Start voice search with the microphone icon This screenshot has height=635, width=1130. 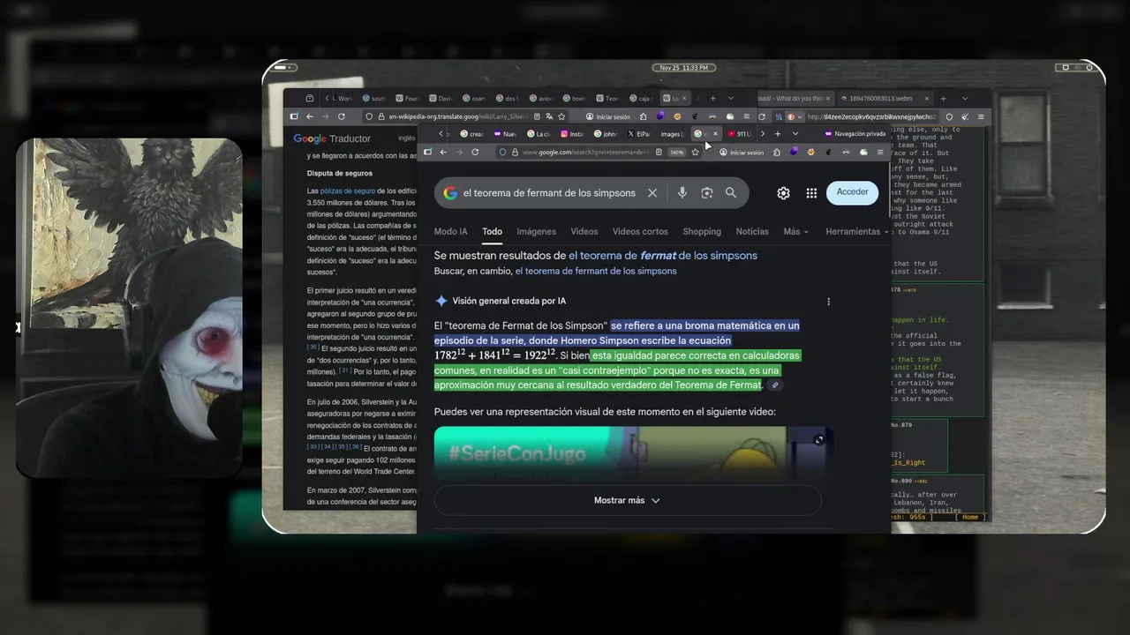coord(682,192)
